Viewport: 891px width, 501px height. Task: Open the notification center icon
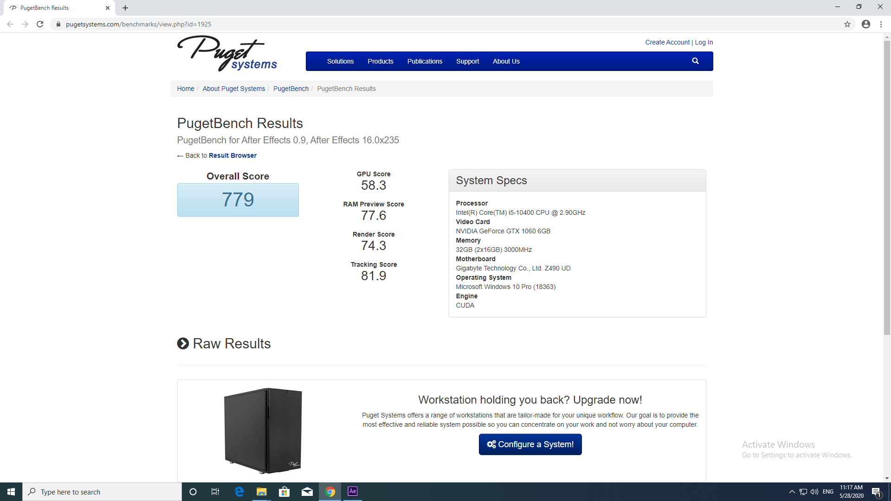click(877, 492)
